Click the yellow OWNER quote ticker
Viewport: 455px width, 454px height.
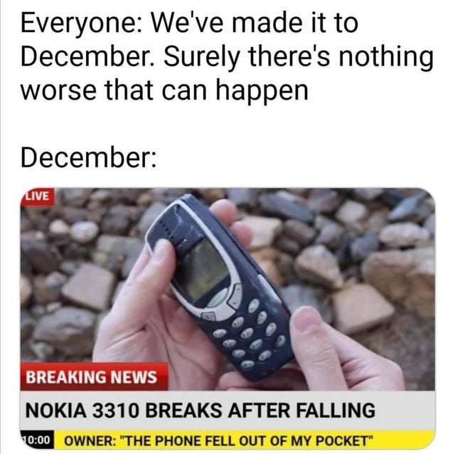pyautogui.click(x=245, y=440)
